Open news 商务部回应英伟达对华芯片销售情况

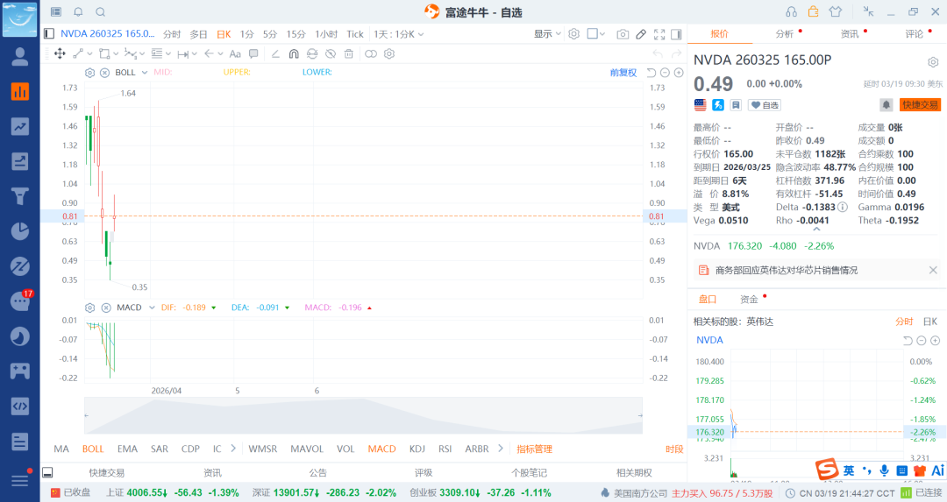point(787,271)
